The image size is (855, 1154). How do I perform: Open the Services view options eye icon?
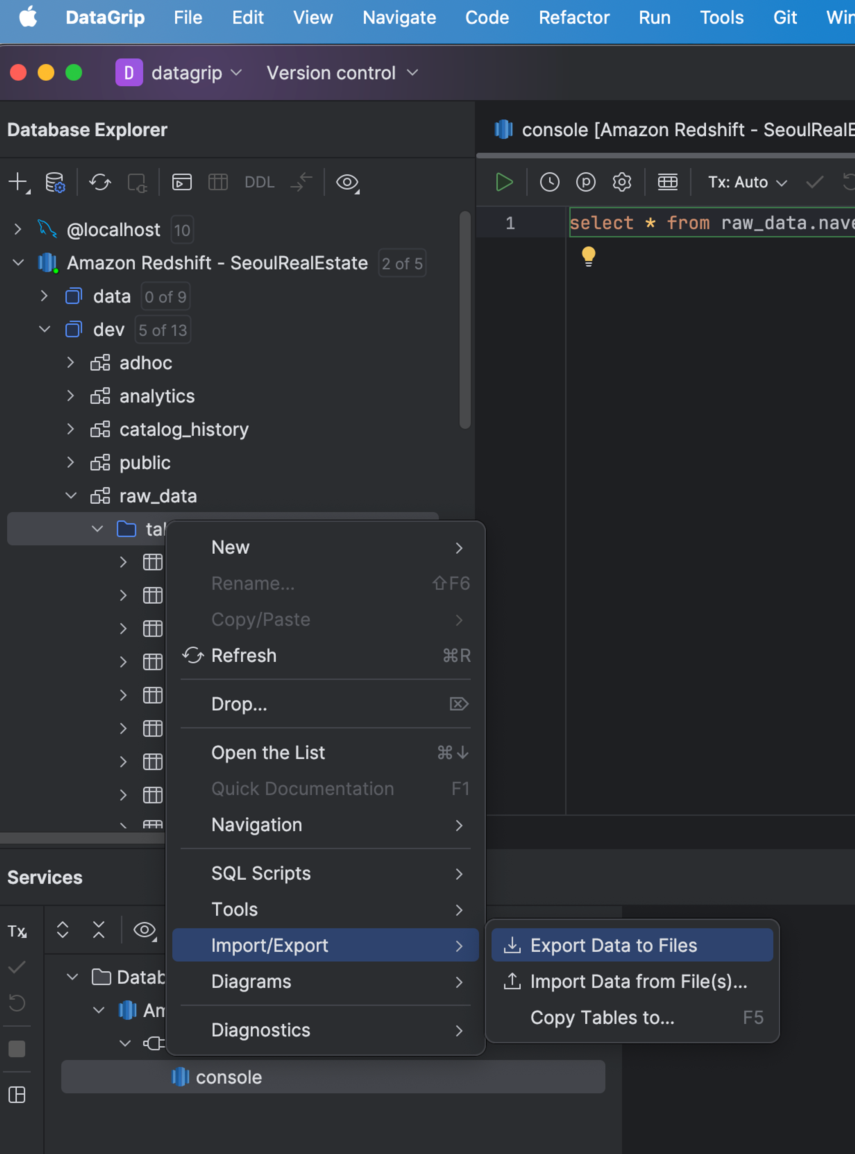tap(144, 930)
